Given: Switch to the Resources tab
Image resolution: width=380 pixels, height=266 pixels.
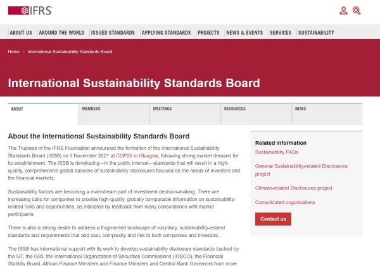Looking at the screenshot, I should 256,114.
